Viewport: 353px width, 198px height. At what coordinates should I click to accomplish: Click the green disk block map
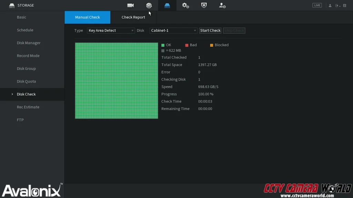[117, 80]
